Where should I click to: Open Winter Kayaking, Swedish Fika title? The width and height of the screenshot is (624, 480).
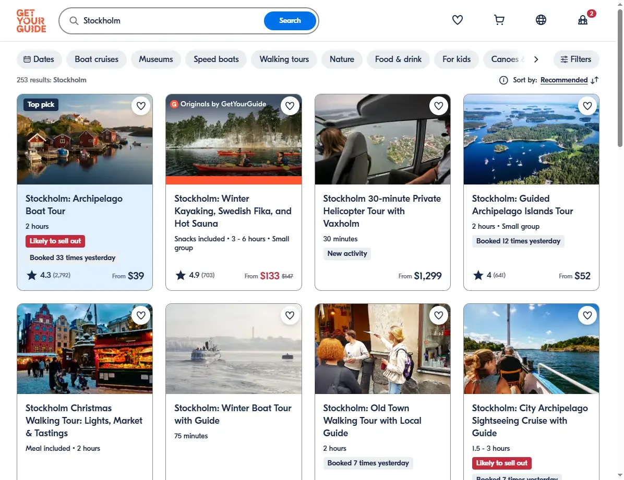tap(233, 211)
